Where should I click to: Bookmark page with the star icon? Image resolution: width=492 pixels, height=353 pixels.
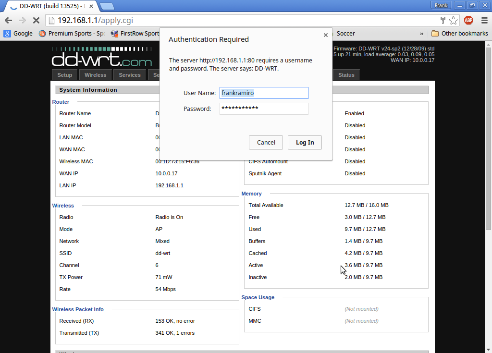pos(454,20)
